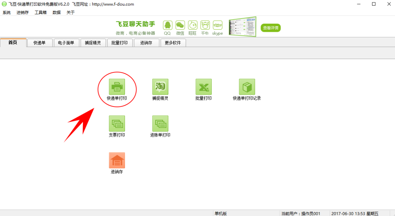395x216 pixels.
Task: Click the 千牛 icon in banner
Action: coord(205,25)
